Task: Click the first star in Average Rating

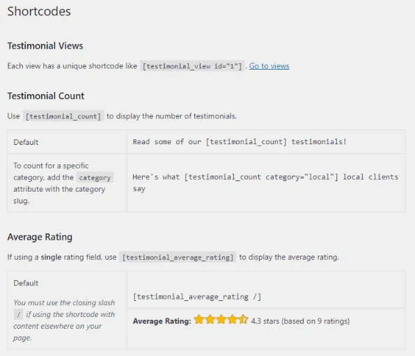Action: click(198, 320)
